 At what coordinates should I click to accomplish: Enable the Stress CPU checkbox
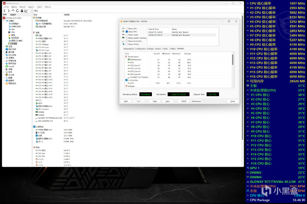127,29
